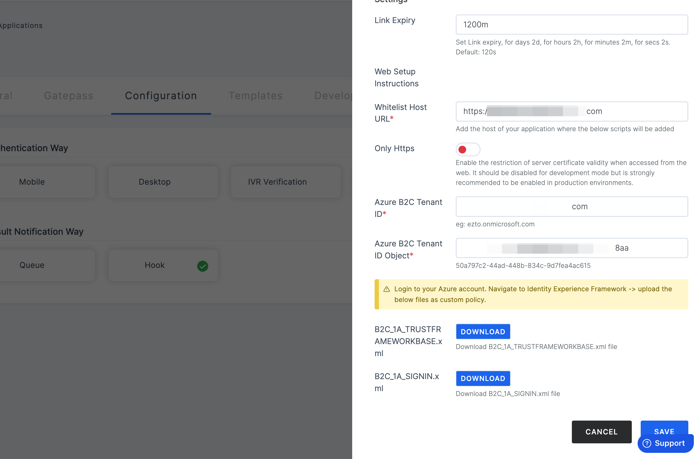Click the Whitelist Host URL field
Viewport: 700px width, 459px height.
click(x=572, y=112)
